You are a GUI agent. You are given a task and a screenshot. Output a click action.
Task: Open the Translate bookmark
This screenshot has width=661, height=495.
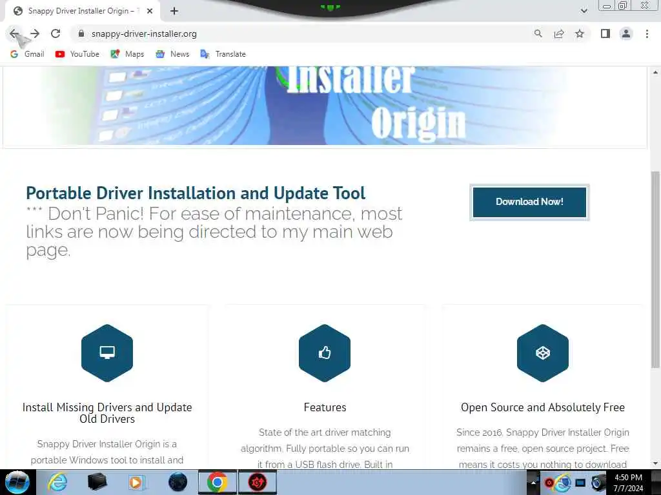pos(223,54)
